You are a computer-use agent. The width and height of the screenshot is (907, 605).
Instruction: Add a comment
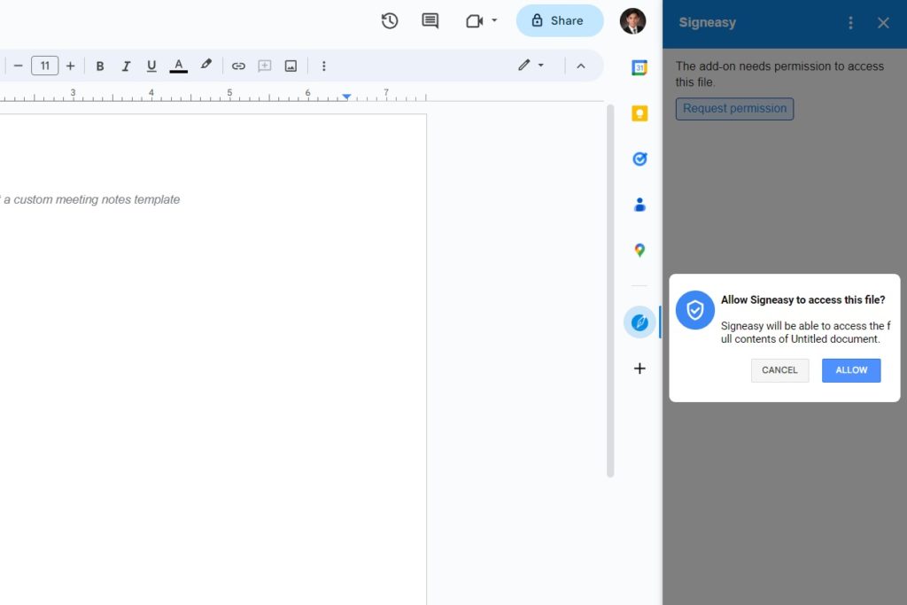point(430,20)
